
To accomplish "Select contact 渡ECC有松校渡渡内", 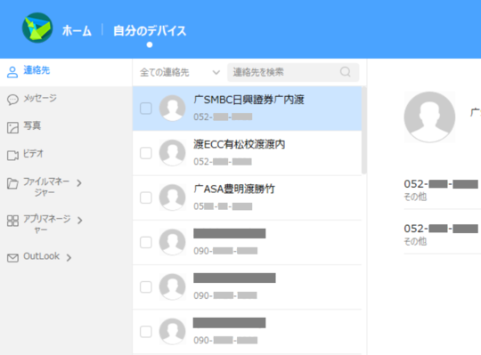I will point(247,153).
